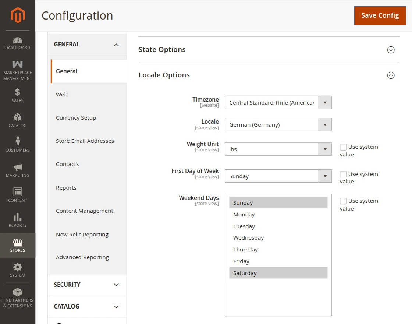Check Use system value for First Day of Week

pos(343,174)
